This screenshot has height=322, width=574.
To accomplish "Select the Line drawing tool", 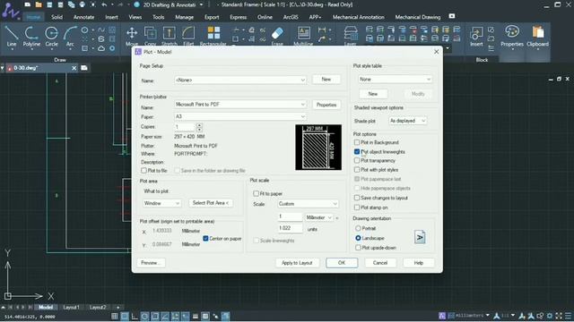I will [12, 37].
